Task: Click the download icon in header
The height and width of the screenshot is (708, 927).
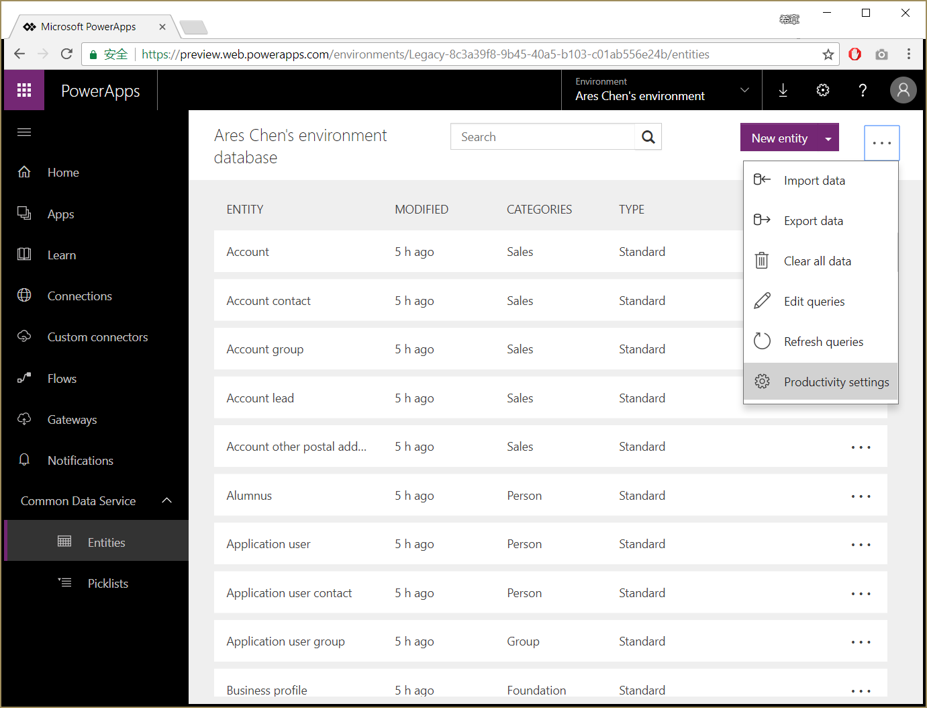Action: tap(783, 90)
